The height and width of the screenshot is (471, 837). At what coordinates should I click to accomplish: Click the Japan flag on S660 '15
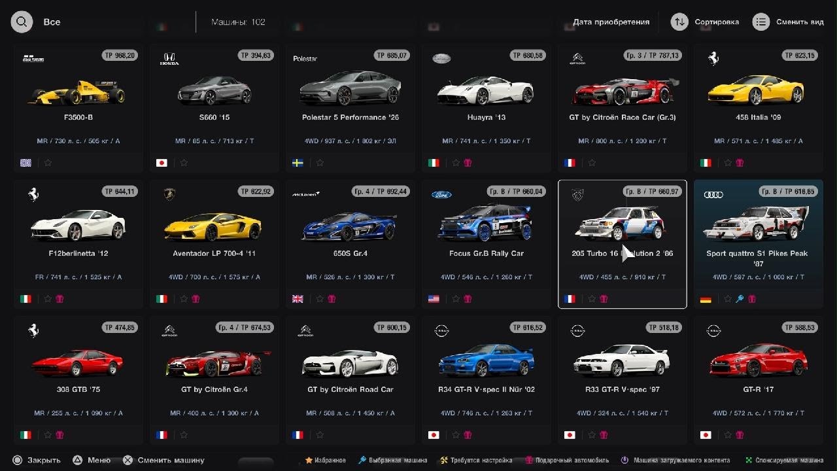tap(162, 163)
